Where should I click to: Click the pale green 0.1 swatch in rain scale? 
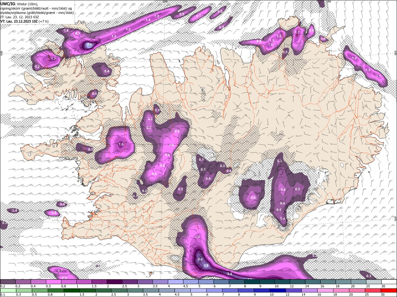click(x=8, y=291)
